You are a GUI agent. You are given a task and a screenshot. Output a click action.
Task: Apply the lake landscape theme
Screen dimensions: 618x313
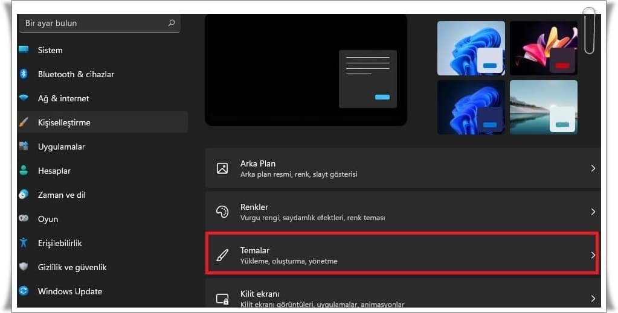pyautogui.click(x=544, y=107)
